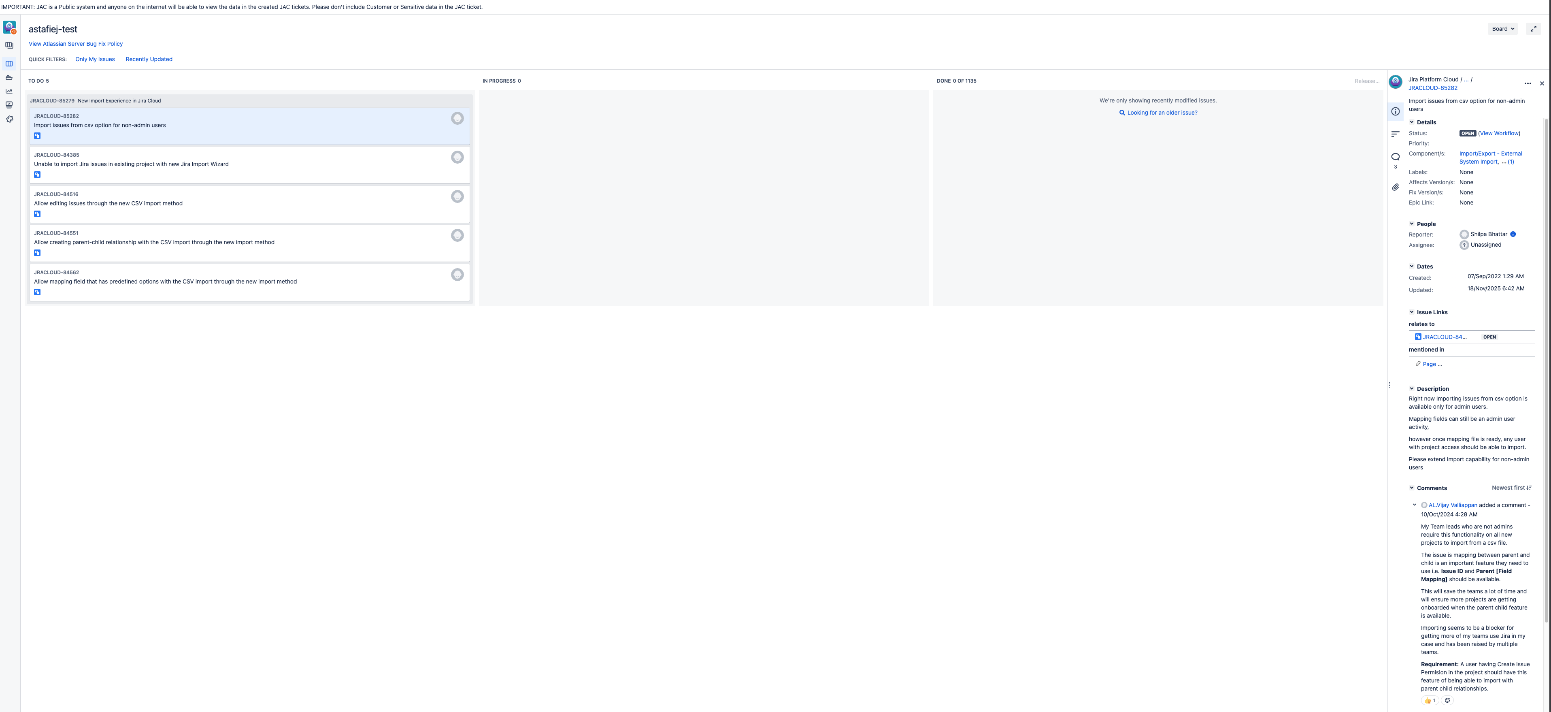Open the related JRACLOUD-84... issue link

tap(1445, 337)
